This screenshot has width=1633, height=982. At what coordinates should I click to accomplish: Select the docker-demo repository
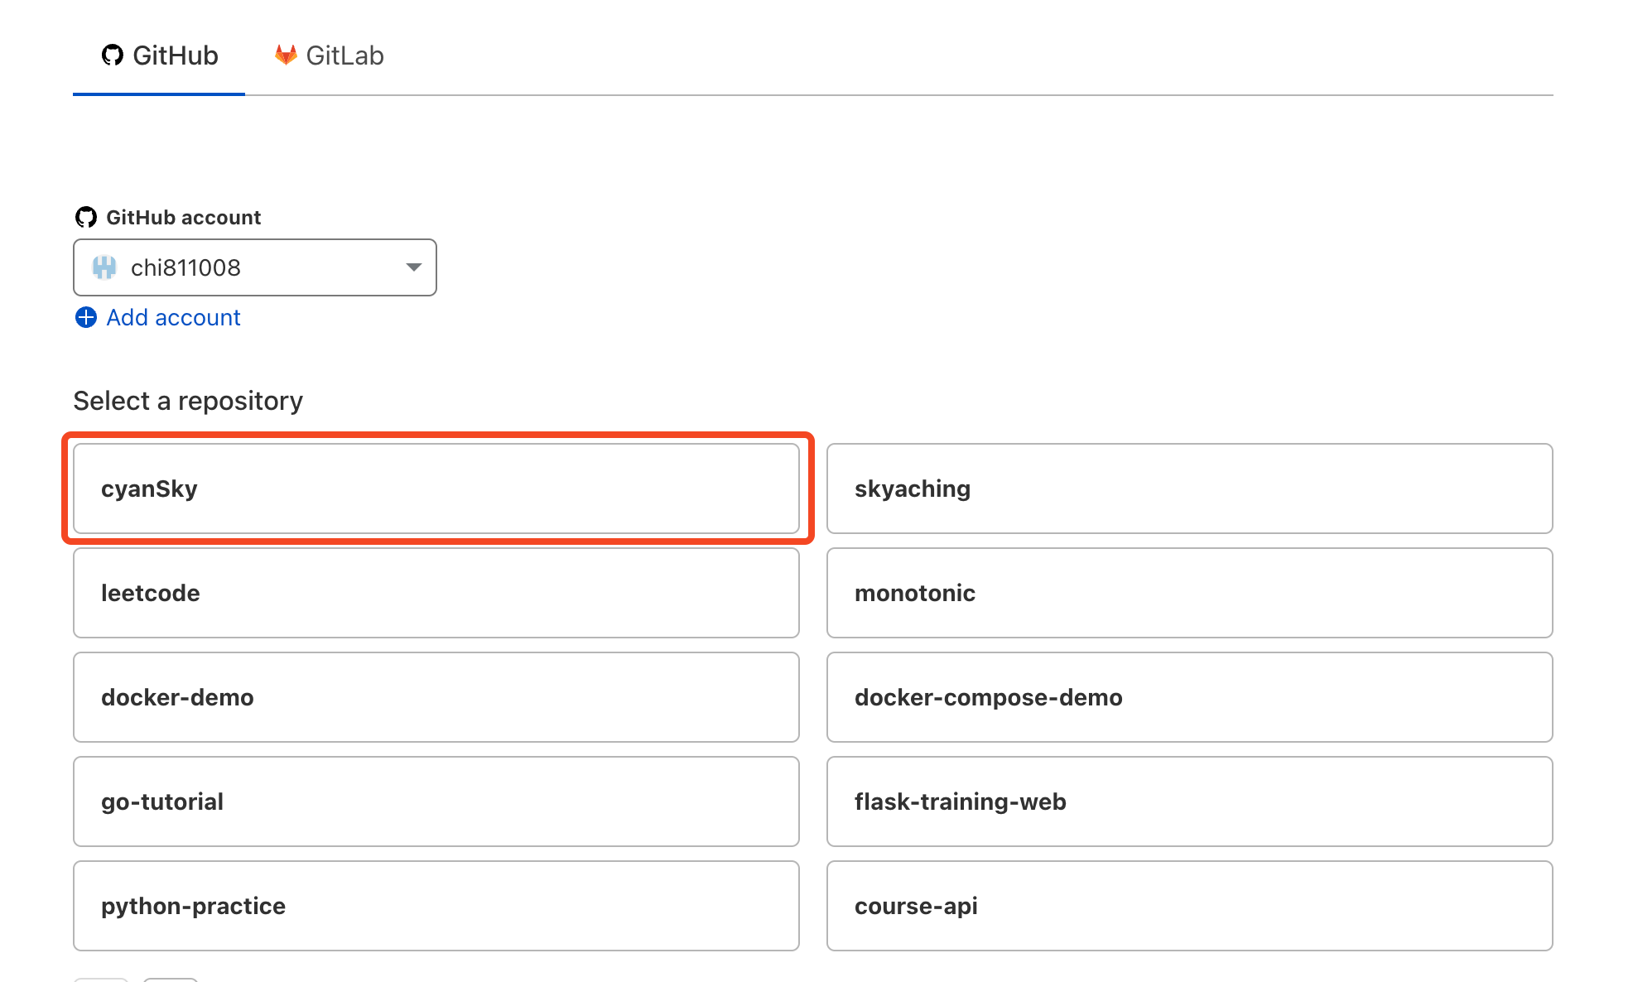(437, 696)
